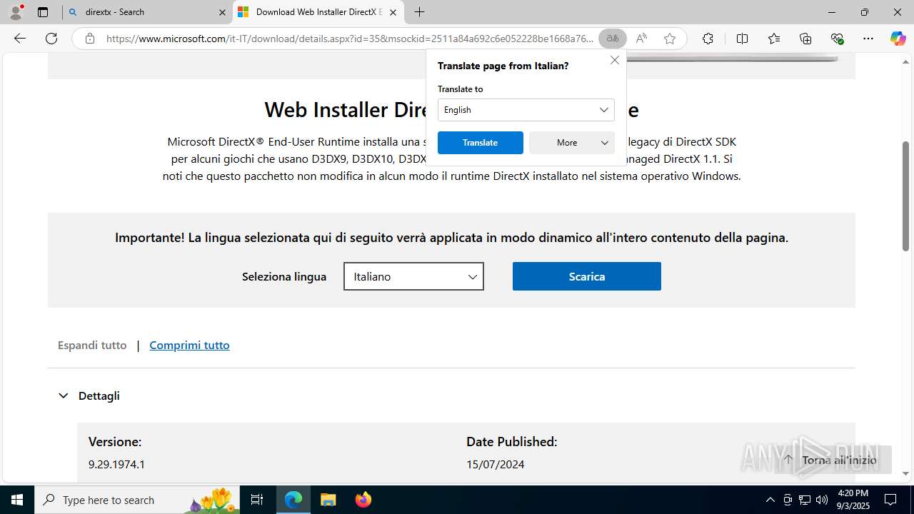Close the DirectX download tab
Screen dimensions: 914x514
393,12
